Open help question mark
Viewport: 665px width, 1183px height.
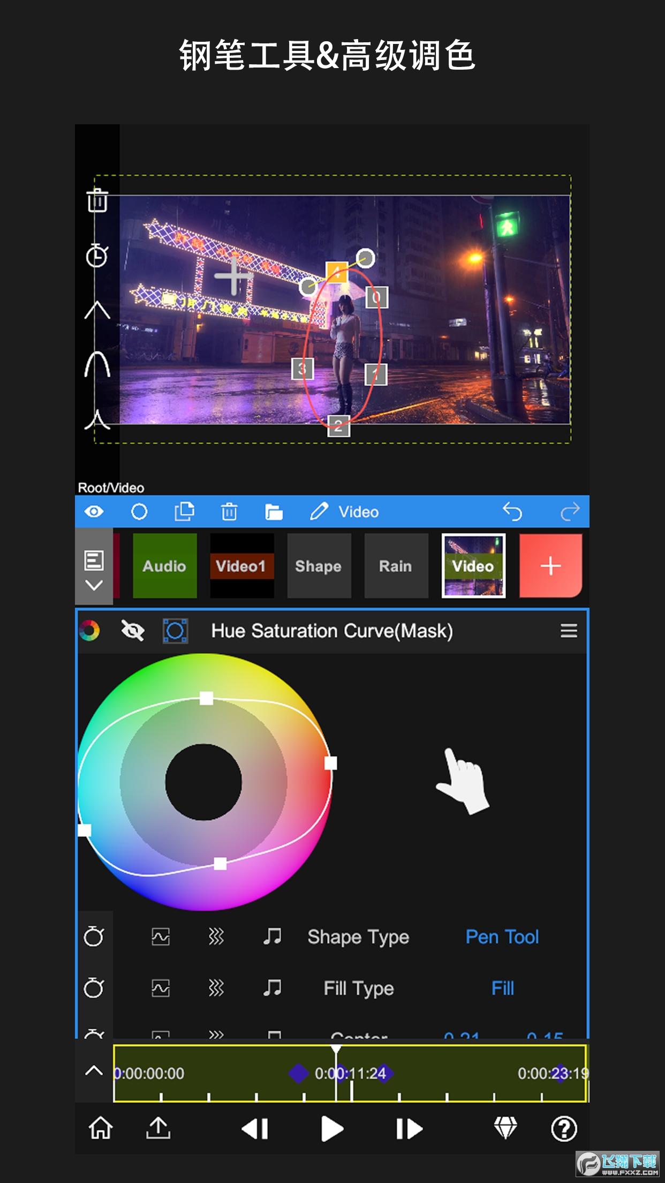click(x=564, y=1129)
